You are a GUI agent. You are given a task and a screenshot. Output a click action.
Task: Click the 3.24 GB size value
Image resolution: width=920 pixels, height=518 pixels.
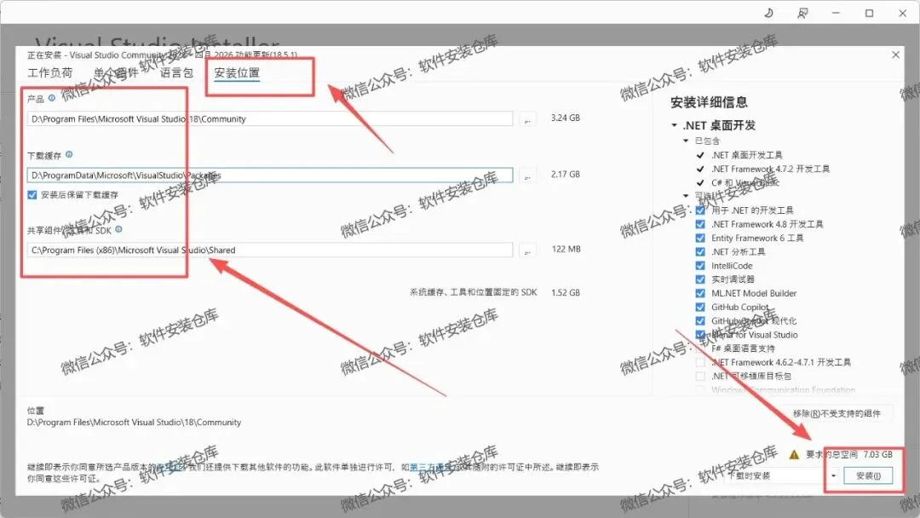565,118
